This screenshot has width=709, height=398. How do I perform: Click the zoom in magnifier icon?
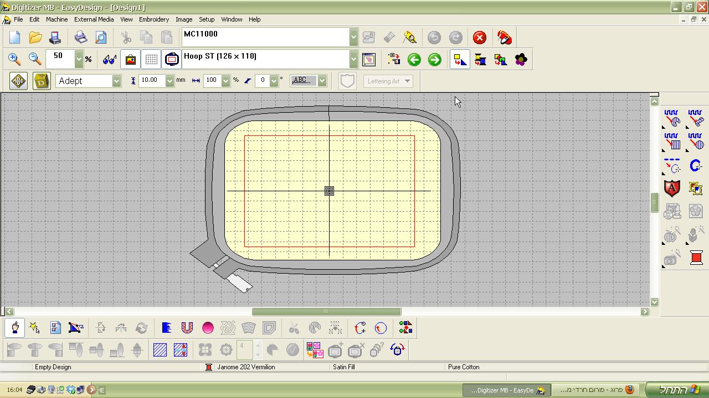[14, 59]
